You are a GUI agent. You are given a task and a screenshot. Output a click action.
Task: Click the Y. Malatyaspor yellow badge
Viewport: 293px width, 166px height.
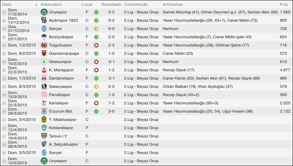click(x=44, y=120)
